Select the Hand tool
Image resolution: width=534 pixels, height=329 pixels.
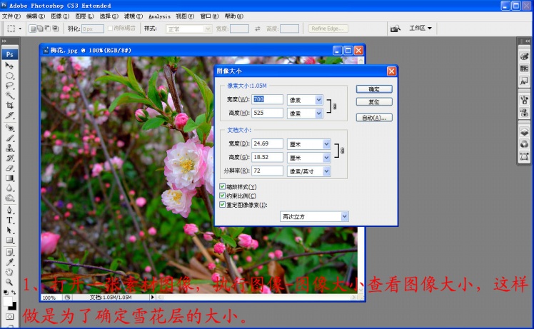10,272
